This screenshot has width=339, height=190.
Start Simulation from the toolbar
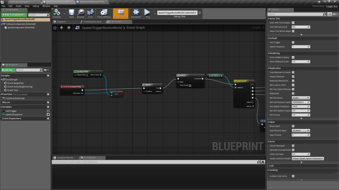[136, 13]
